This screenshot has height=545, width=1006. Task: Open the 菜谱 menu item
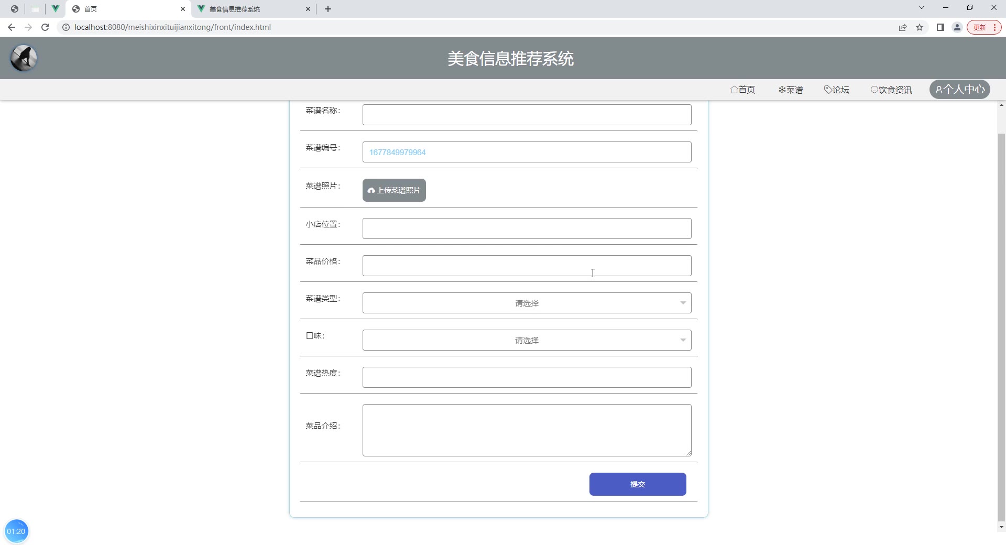(791, 90)
